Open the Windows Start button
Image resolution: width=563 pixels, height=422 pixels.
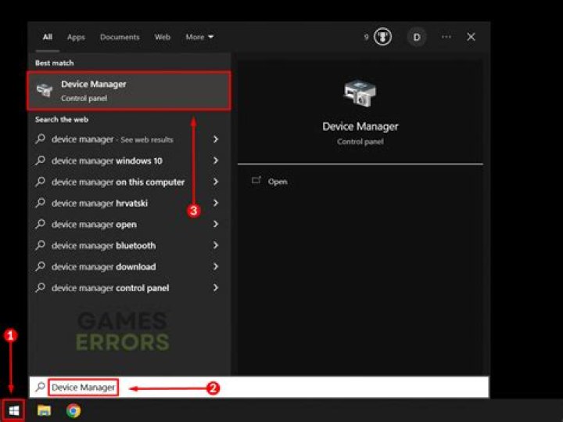coord(13,410)
